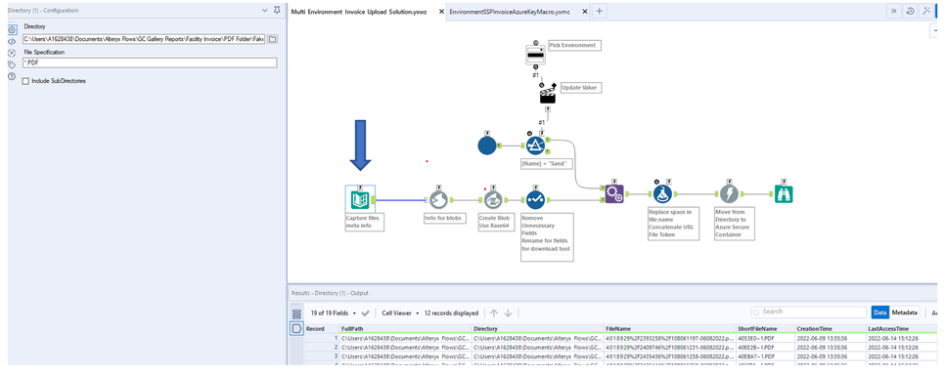Screen dimensions: 946x375
Task: Select the ShortFileName column header
Action: pos(765,329)
